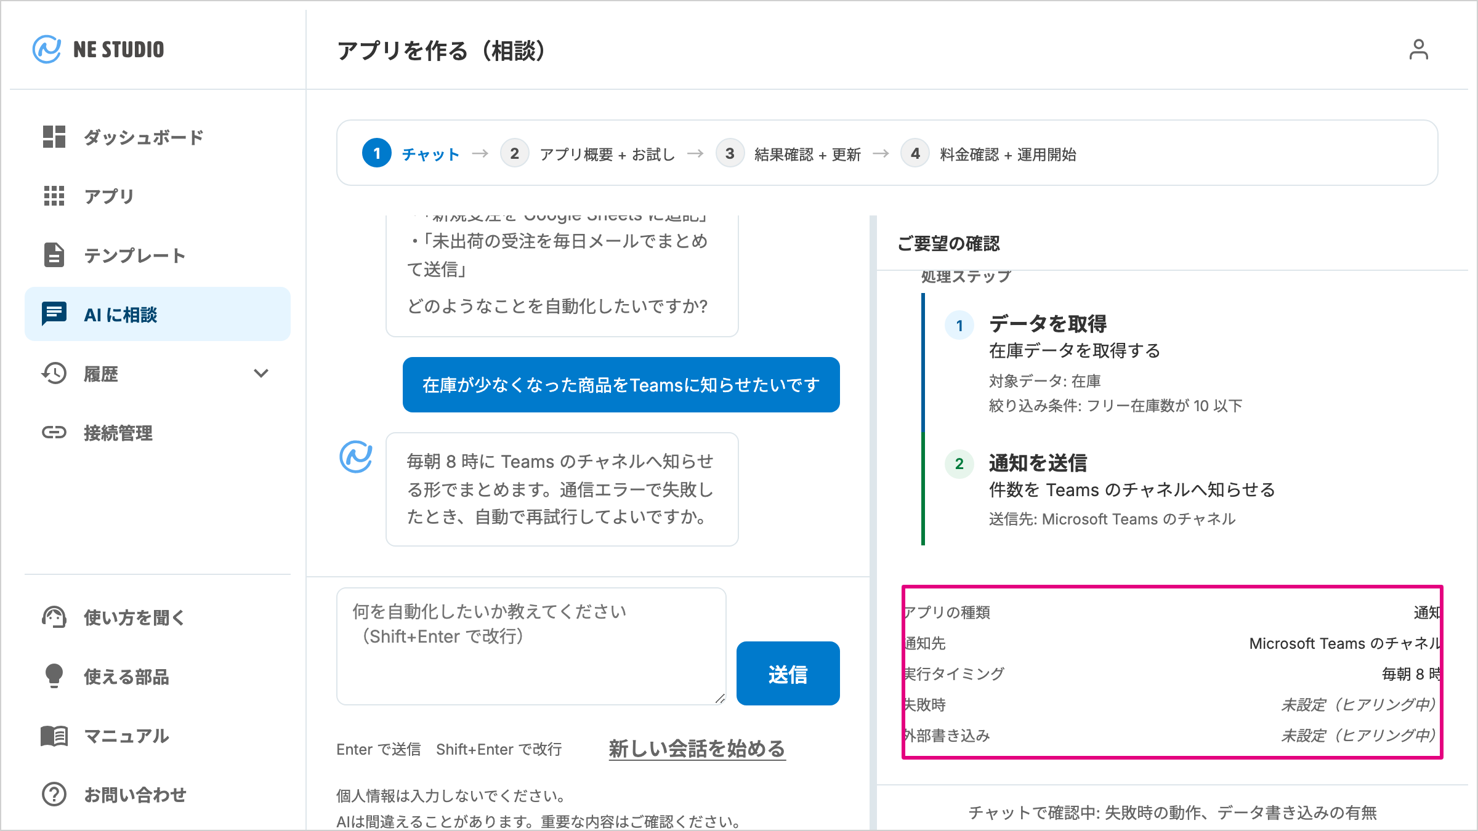The image size is (1478, 831).
Task: Click the 失敗時 未設定 row
Action: click(1172, 704)
